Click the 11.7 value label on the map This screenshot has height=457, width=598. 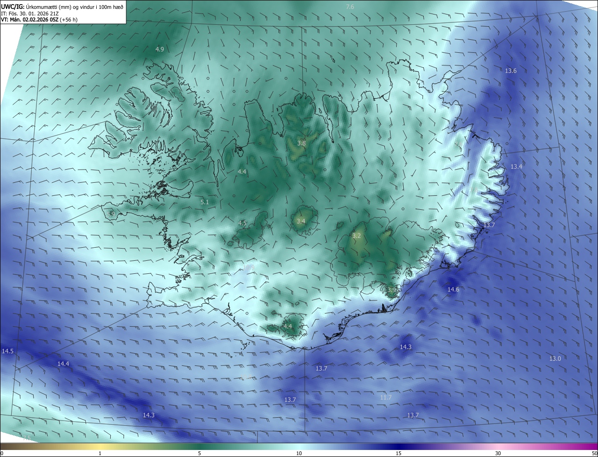[x=385, y=398]
